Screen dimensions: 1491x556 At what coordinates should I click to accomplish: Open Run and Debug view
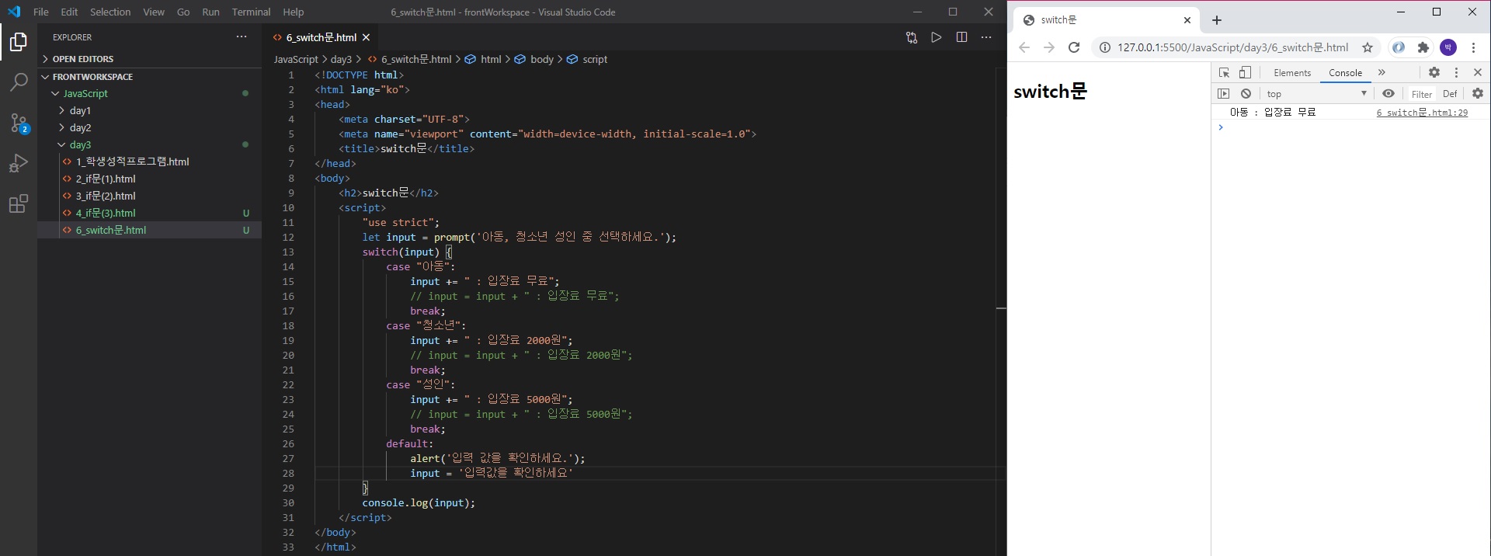19,163
